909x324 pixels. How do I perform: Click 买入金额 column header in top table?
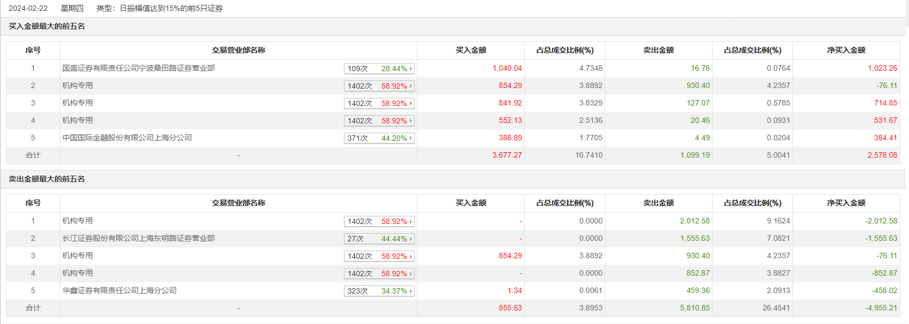[x=471, y=50]
